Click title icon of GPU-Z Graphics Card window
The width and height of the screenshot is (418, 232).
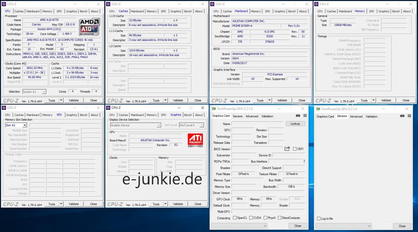pos(214,109)
